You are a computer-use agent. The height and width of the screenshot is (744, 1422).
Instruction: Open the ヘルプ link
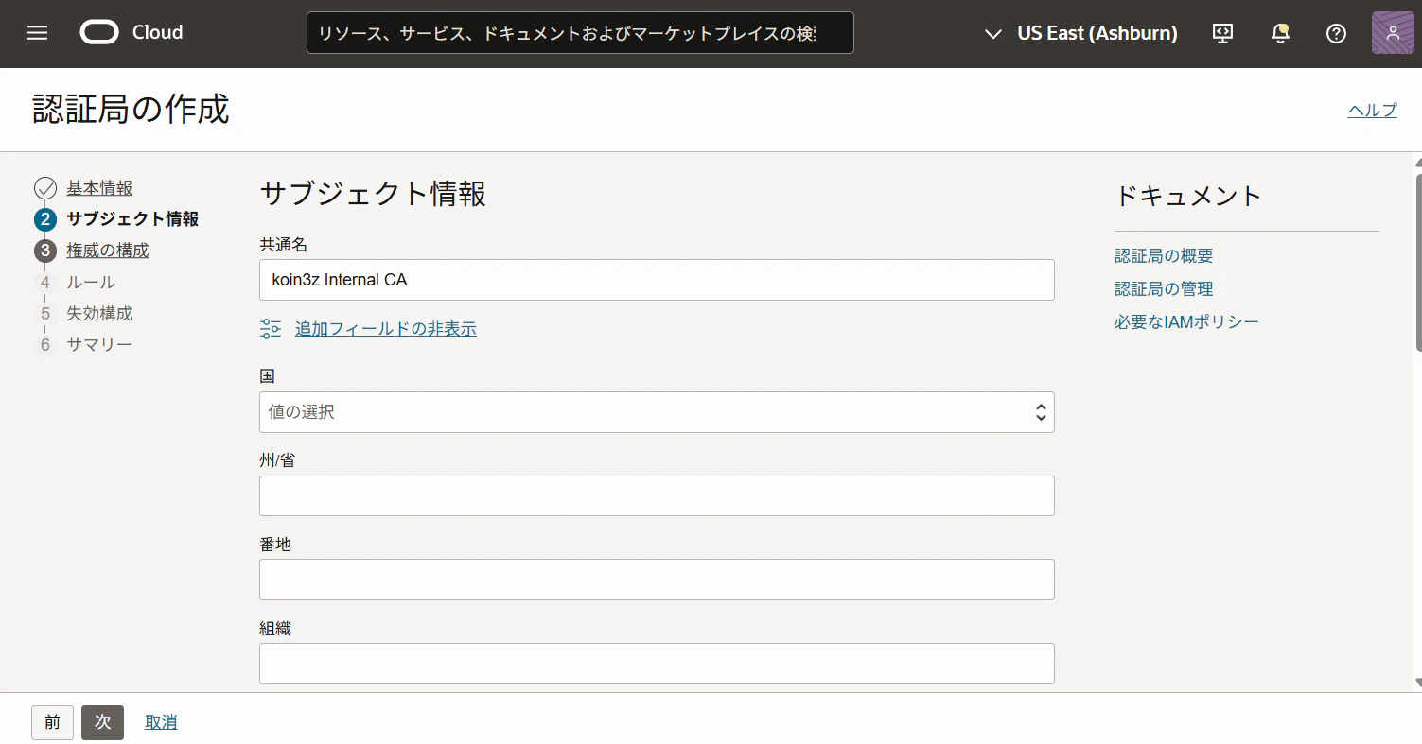click(1373, 110)
